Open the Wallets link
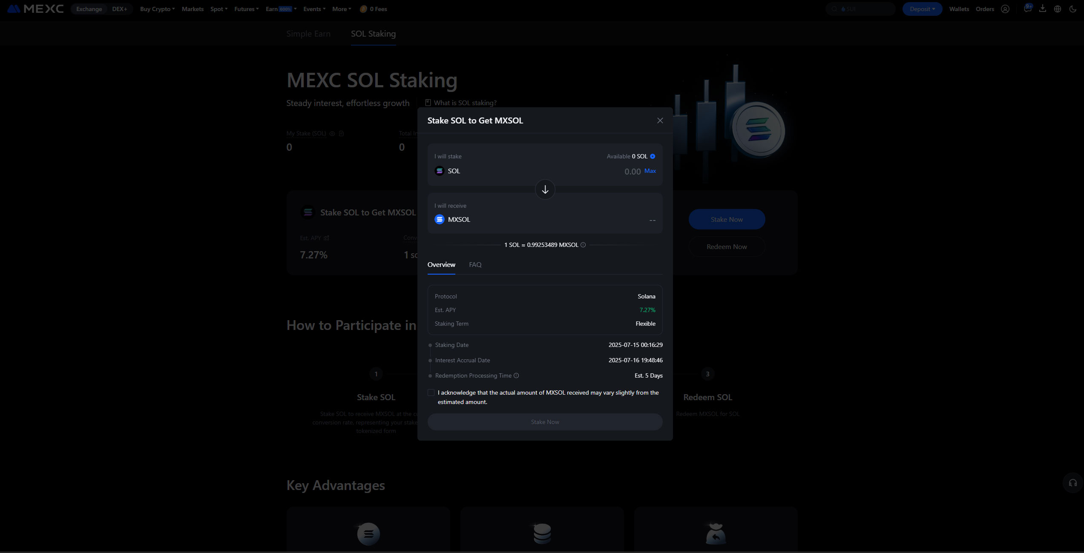1084x553 pixels. point(959,9)
